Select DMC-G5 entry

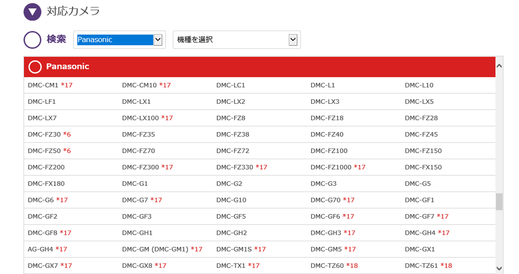point(418,184)
